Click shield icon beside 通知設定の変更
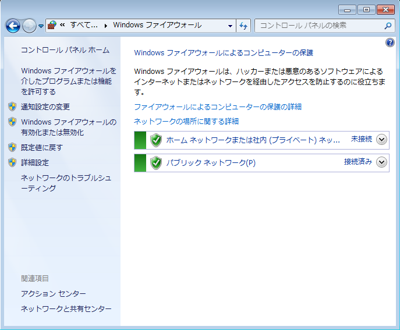This screenshot has width=400, height=330. 12,107
